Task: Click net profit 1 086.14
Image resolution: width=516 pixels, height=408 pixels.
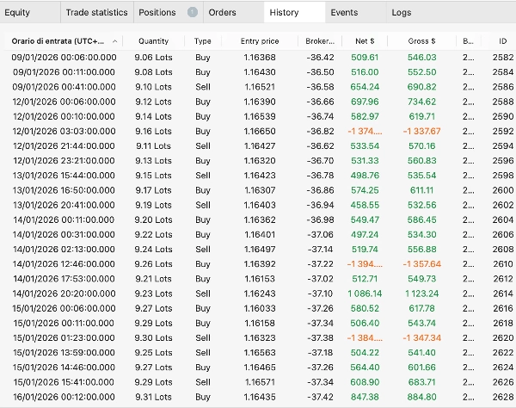Action: pos(365,294)
